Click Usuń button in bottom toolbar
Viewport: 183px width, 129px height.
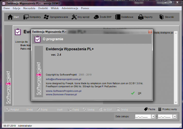coord(60,109)
